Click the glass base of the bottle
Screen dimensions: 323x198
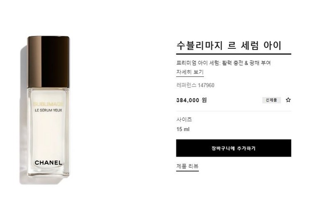[x=48, y=172]
